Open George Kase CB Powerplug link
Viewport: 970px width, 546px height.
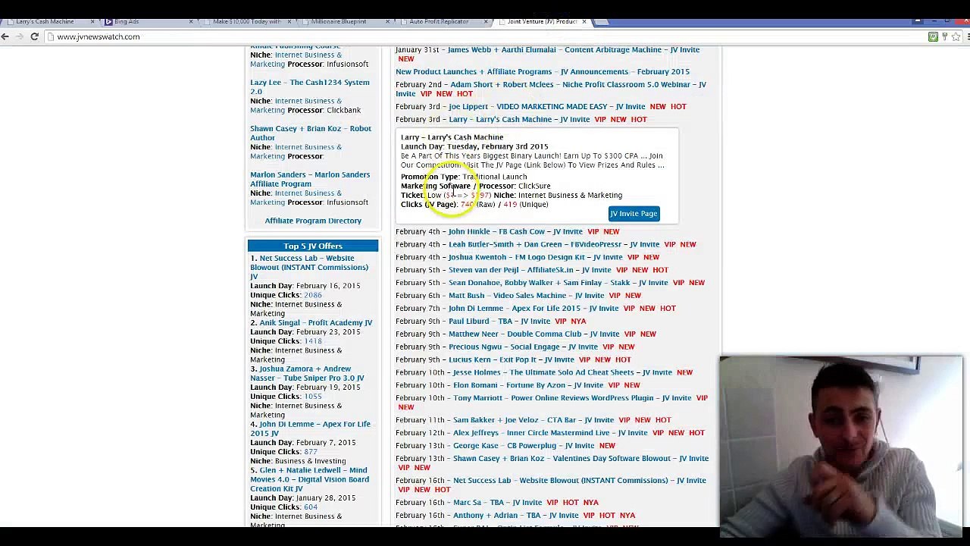click(524, 447)
